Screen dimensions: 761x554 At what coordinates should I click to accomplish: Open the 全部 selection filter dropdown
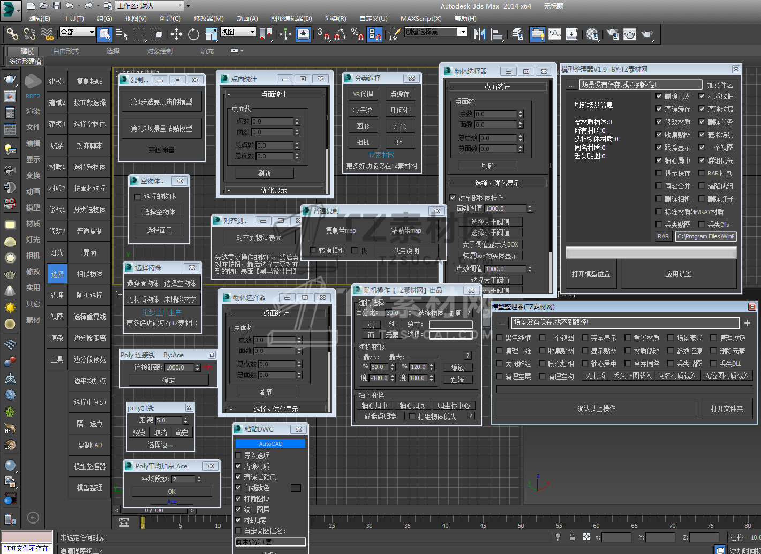[x=77, y=32]
